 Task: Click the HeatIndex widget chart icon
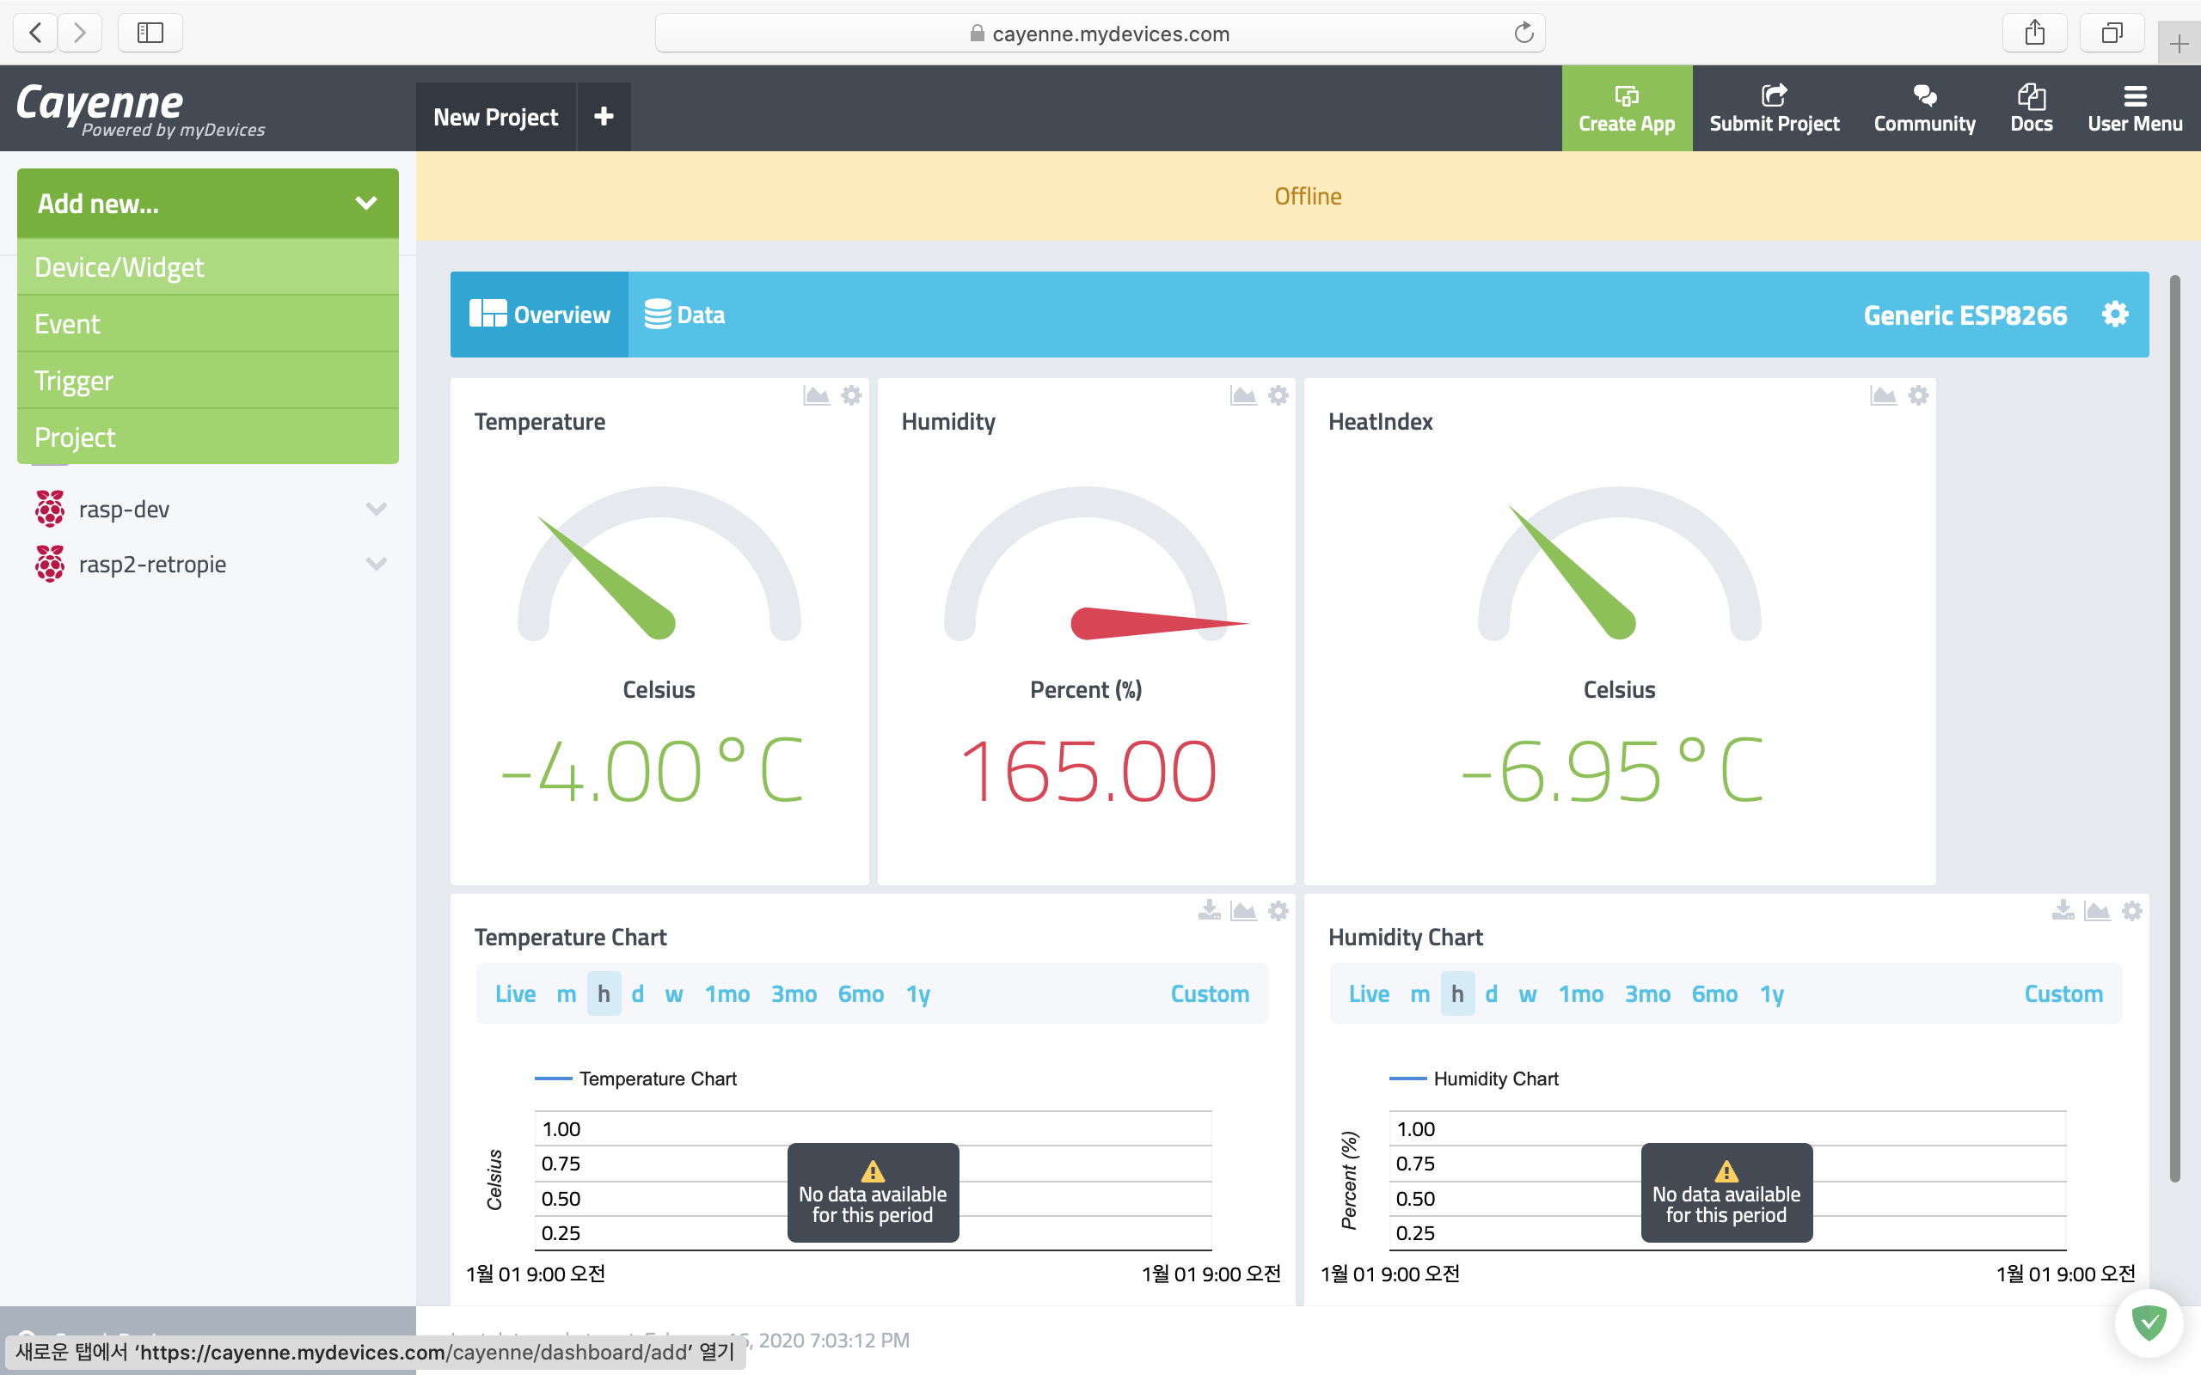coord(1883,395)
